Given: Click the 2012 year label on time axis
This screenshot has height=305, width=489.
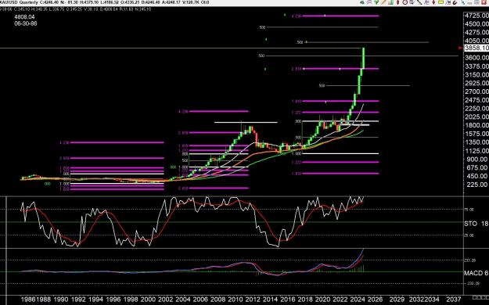Looking at the screenshot, I should coord(253,300).
